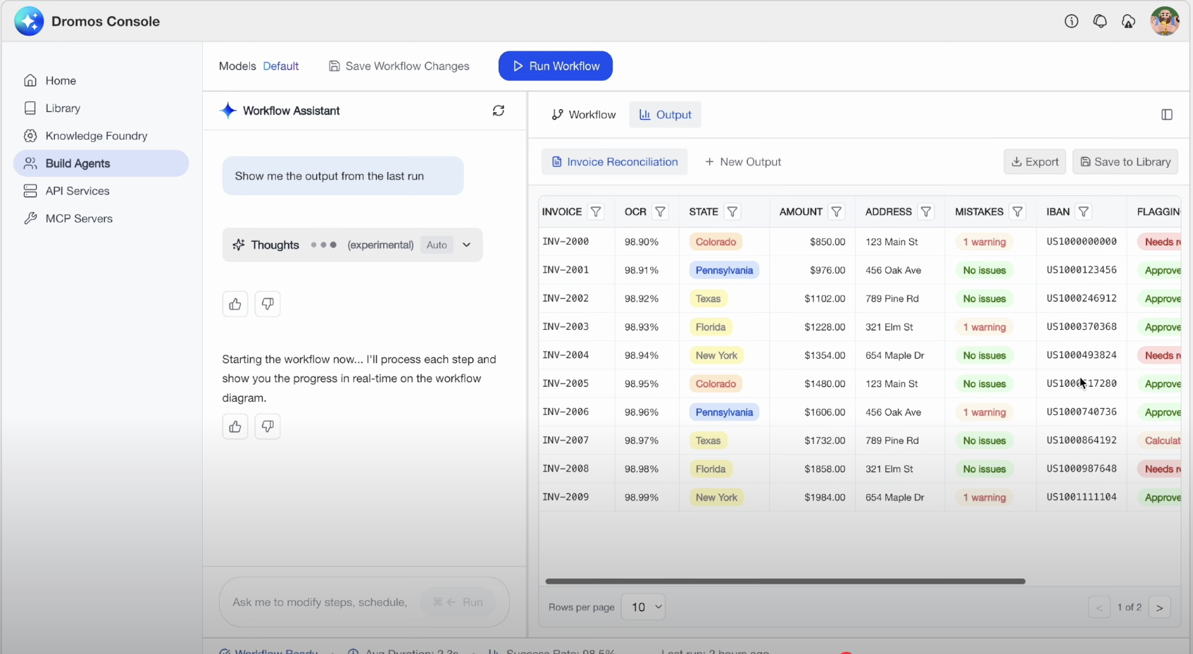Image resolution: width=1193 pixels, height=654 pixels.
Task: Click the Export button
Action: pos(1035,162)
